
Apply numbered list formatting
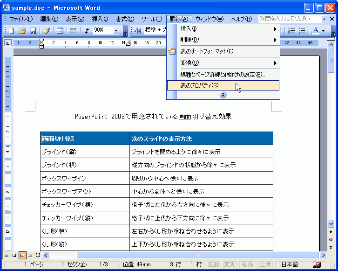(291, 30)
